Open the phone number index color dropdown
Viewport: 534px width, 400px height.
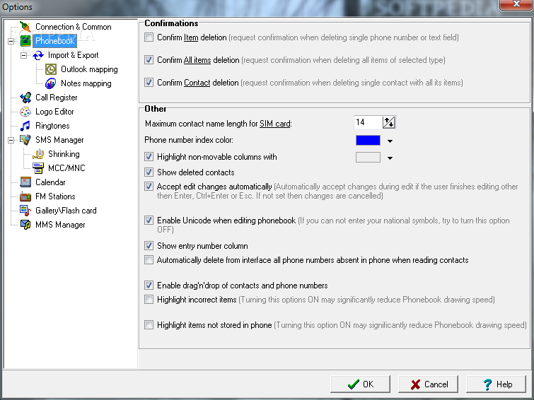pos(390,141)
